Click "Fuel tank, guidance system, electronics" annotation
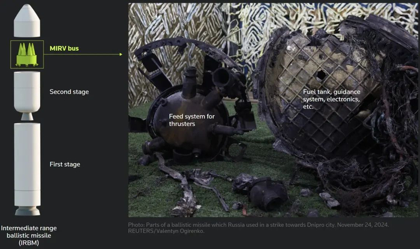The image size is (420, 249). pos(332,99)
